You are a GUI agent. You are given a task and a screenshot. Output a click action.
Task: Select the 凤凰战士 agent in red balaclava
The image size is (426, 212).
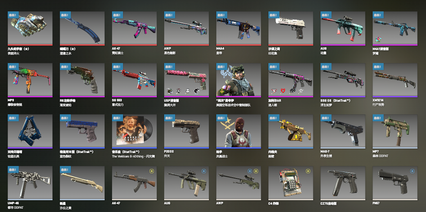click(x=239, y=131)
